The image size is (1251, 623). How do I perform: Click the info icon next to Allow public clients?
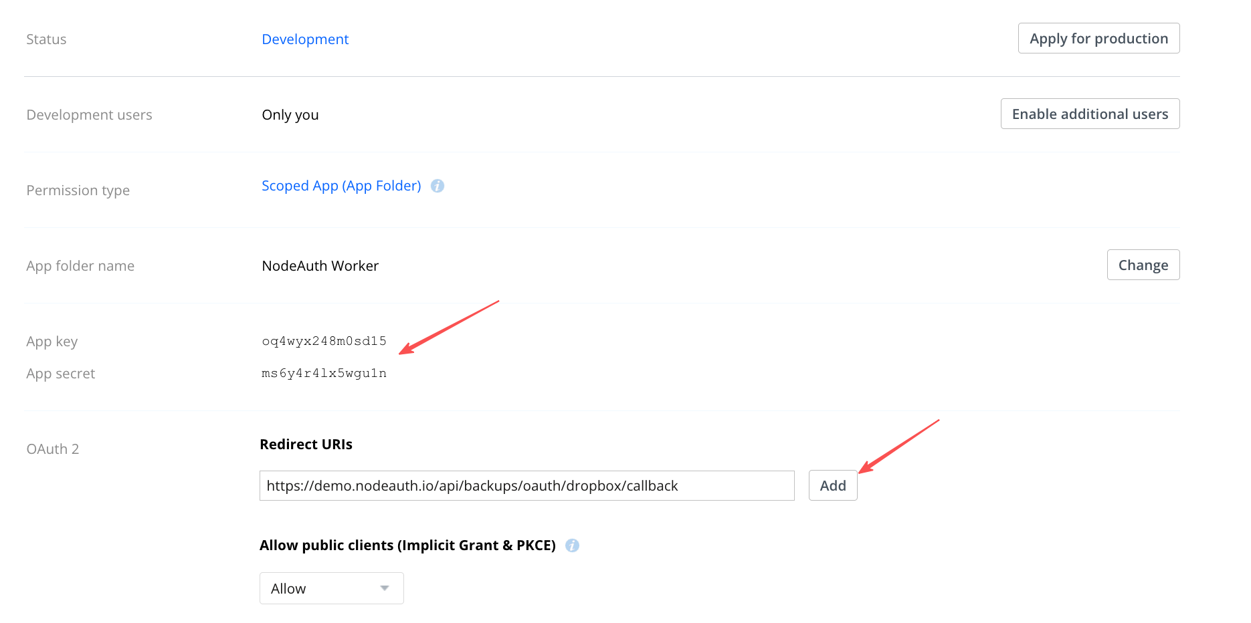click(572, 545)
